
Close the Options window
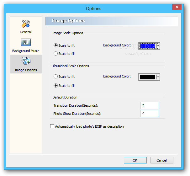tap(177, 7)
